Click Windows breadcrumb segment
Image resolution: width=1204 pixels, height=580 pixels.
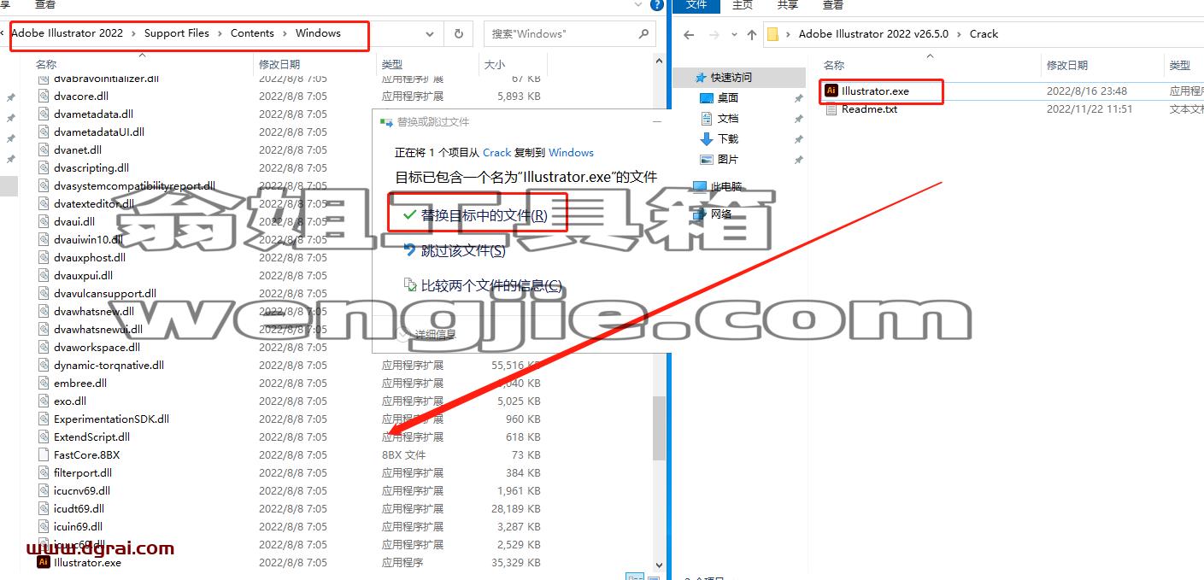318,33
